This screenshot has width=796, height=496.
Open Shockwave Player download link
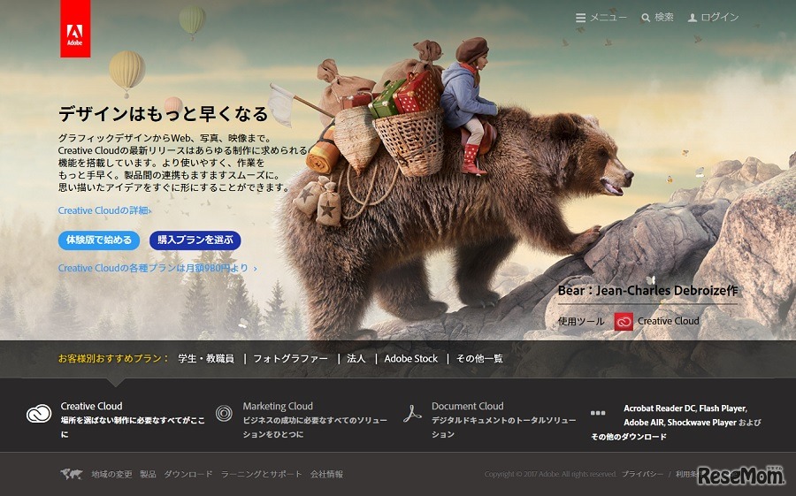pyautogui.click(x=701, y=423)
